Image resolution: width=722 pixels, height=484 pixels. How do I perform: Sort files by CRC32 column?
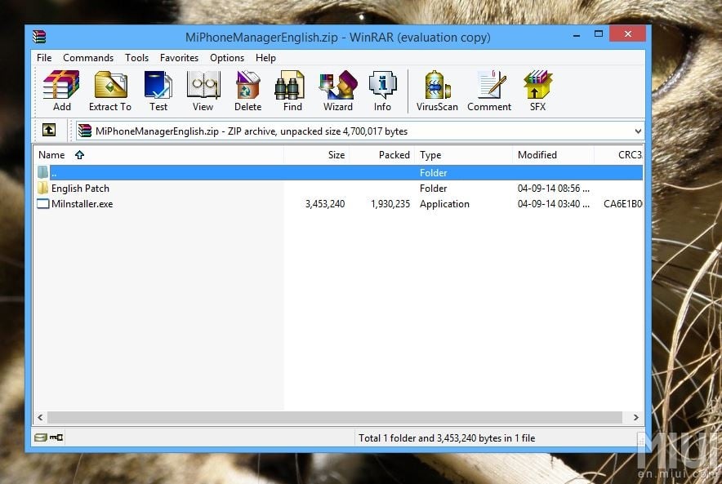point(619,155)
